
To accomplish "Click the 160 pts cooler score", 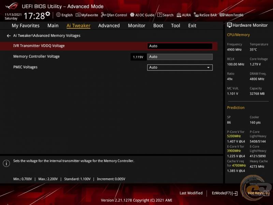I will point(255,123).
